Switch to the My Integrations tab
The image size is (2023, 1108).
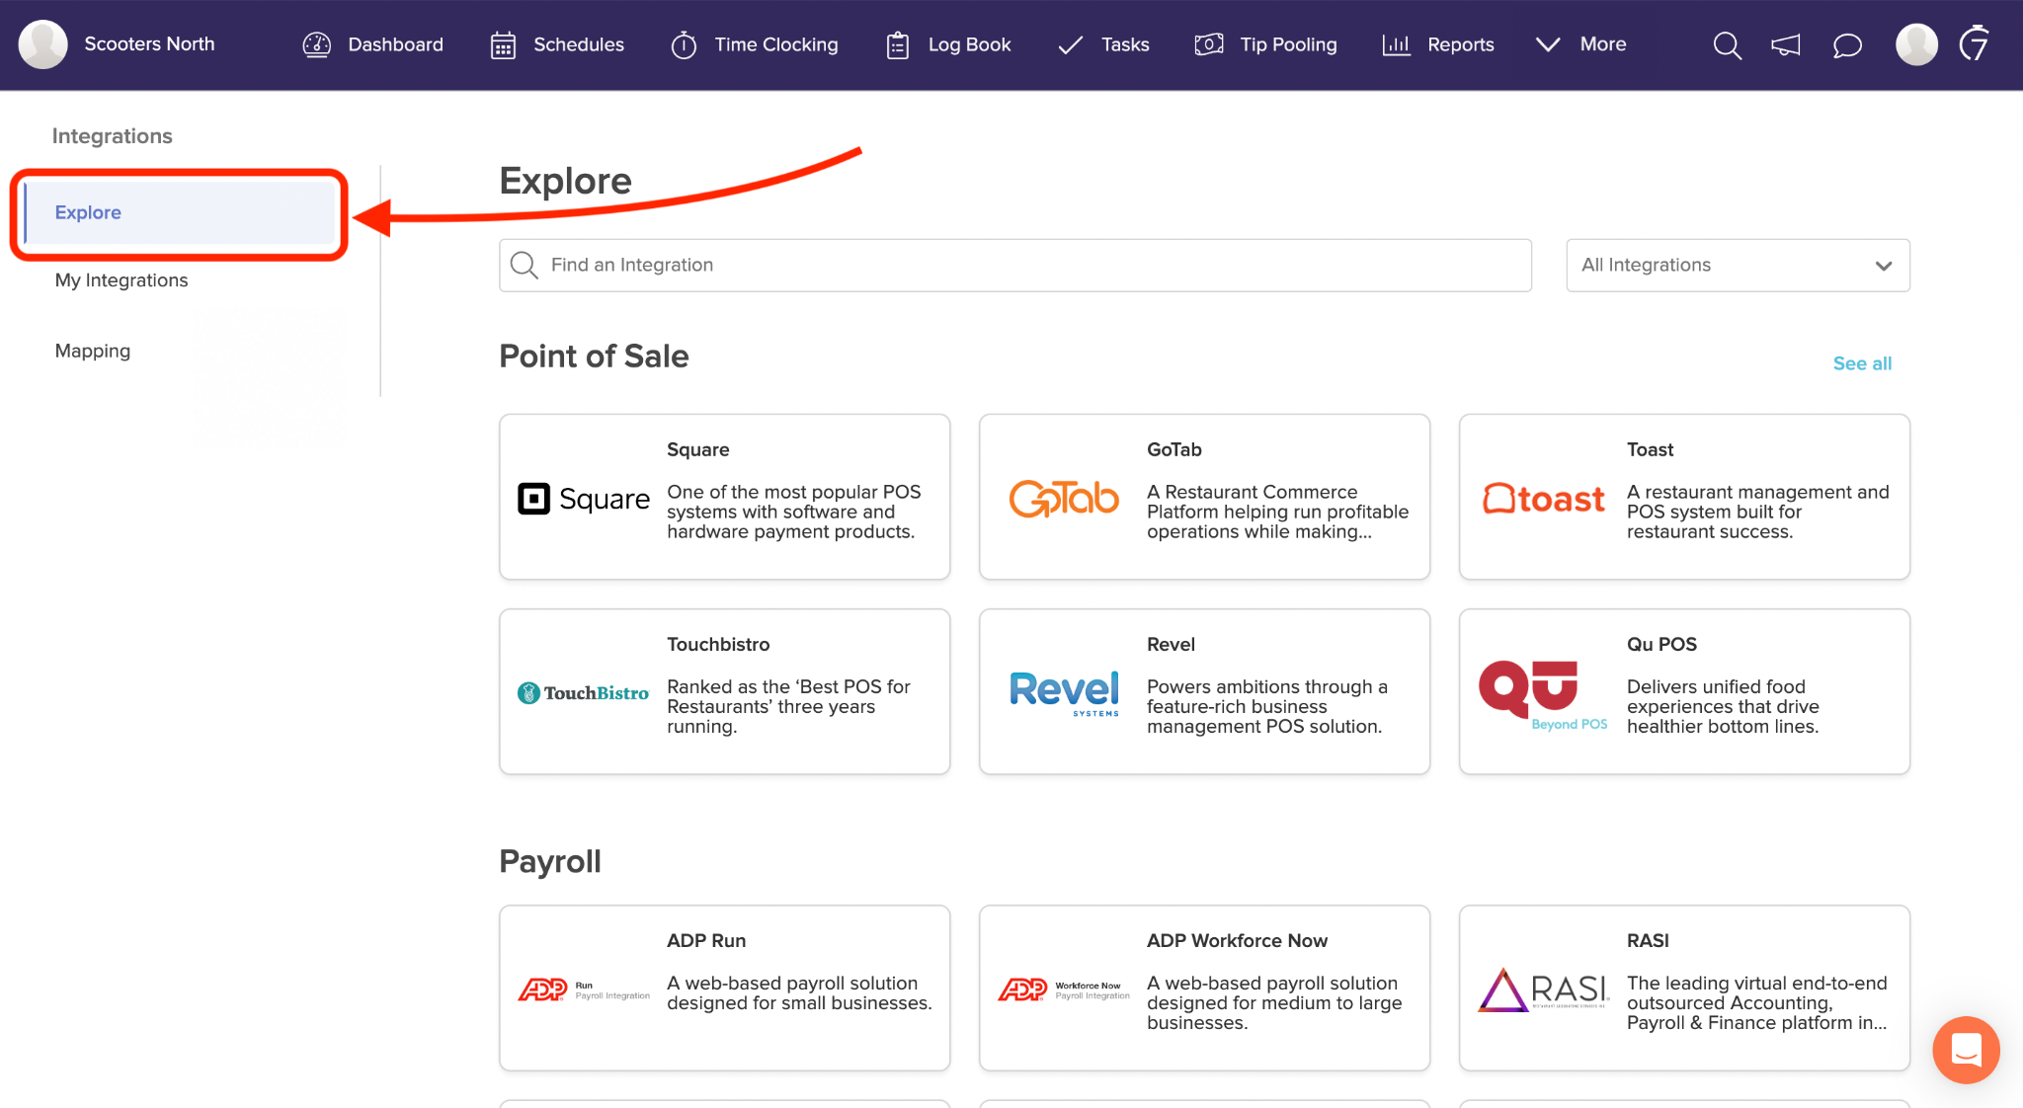coord(121,279)
